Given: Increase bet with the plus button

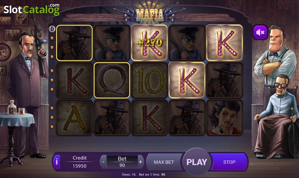Looking at the screenshot, I should (x=140, y=162).
